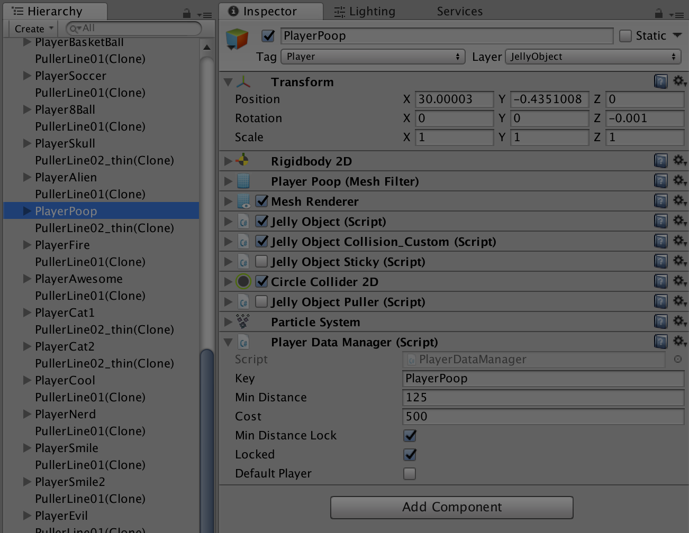The height and width of the screenshot is (533, 689).
Task: Click the Rigidbody 2D component icon
Action: click(243, 160)
